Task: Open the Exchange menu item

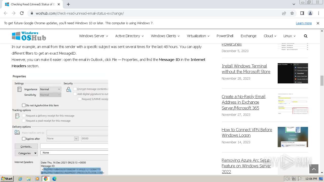Action: tap(248, 36)
